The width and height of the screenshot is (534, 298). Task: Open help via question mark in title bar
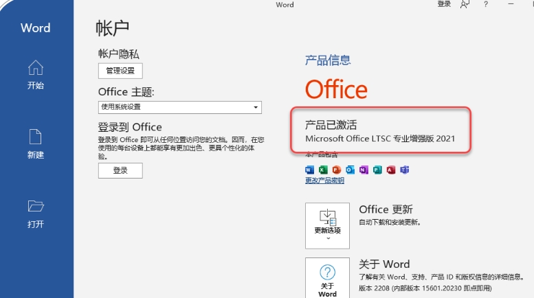point(486,4)
